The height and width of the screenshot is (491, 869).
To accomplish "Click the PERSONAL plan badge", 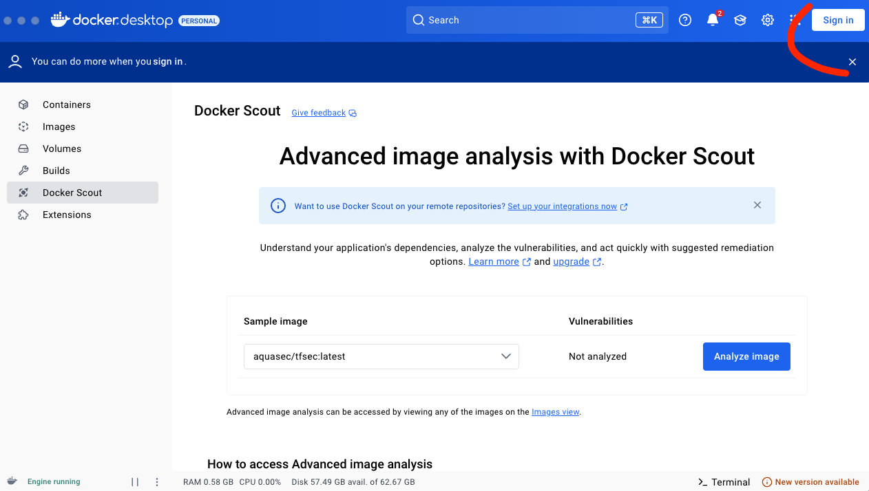I will click(x=199, y=21).
